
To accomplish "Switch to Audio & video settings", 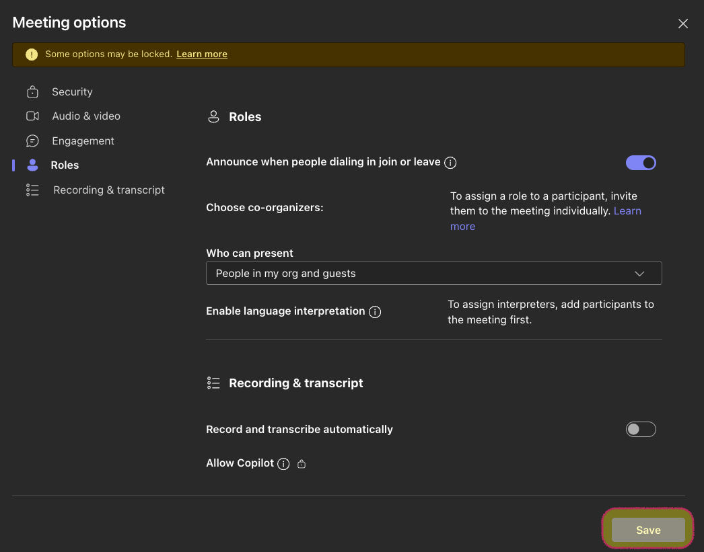I will point(86,116).
